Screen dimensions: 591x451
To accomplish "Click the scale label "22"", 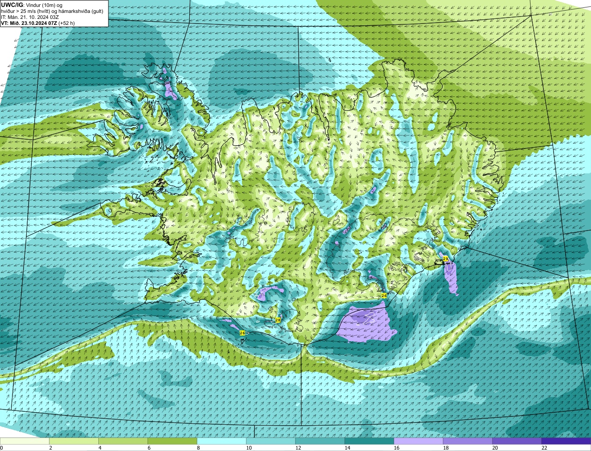I will coord(544,448).
